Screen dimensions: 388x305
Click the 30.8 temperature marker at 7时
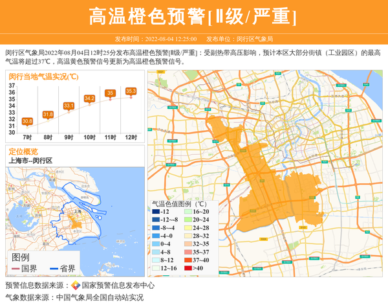click(27, 121)
